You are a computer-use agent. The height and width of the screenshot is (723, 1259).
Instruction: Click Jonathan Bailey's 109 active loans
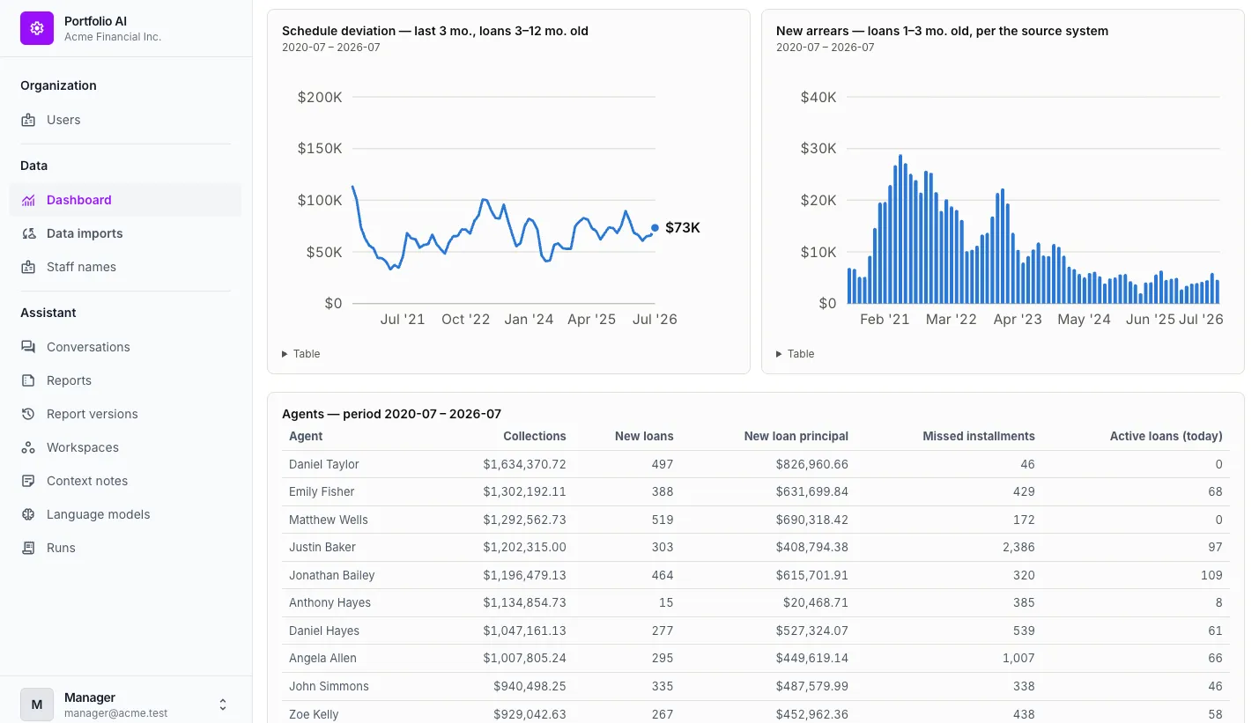pyautogui.click(x=1211, y=575)
